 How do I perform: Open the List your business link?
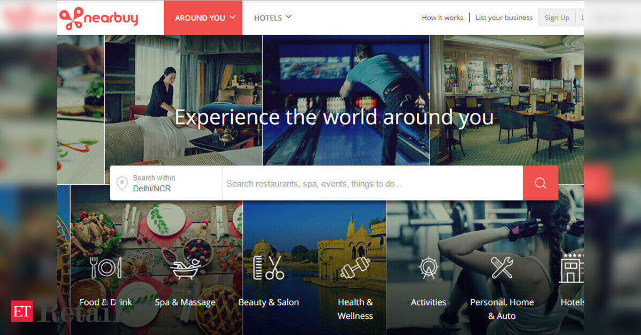(x=504, y=18)
